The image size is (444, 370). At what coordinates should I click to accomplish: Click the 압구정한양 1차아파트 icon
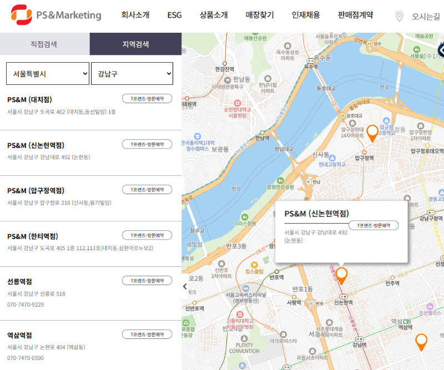(421, 126)
